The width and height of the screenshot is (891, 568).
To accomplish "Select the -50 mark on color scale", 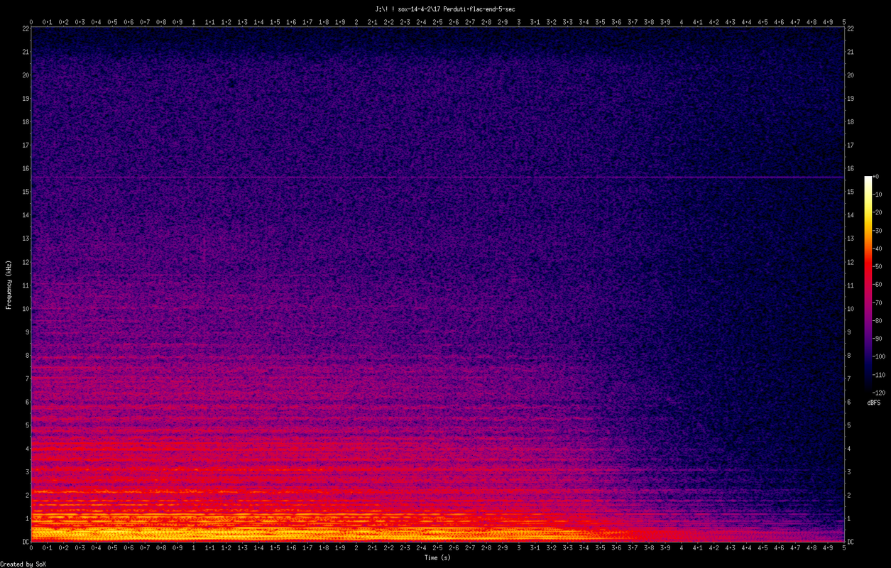I will pos(877,266).
